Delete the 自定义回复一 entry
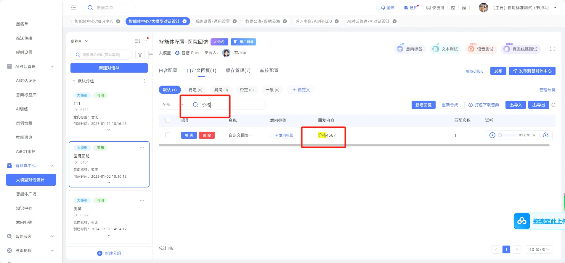This screenshot has height=263, width=565. coord(207,135)
